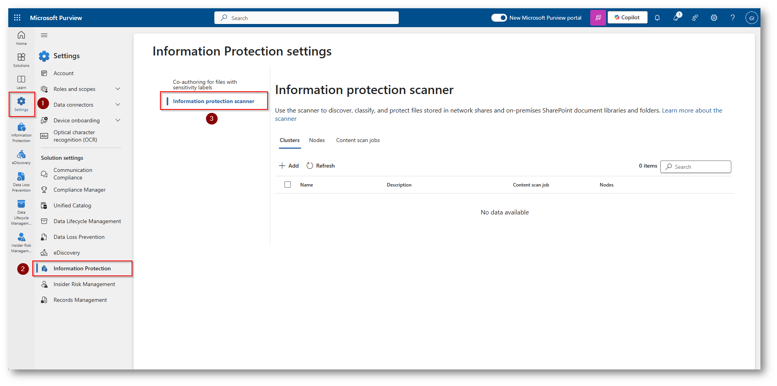Open the help question mark icon
Screen dimensions: 777x386
[x=732, y=18]
